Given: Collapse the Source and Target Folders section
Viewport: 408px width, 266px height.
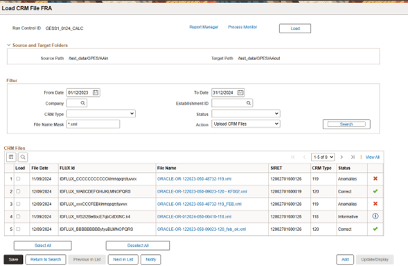Looking at the screenshot, I should pos(9,45).
